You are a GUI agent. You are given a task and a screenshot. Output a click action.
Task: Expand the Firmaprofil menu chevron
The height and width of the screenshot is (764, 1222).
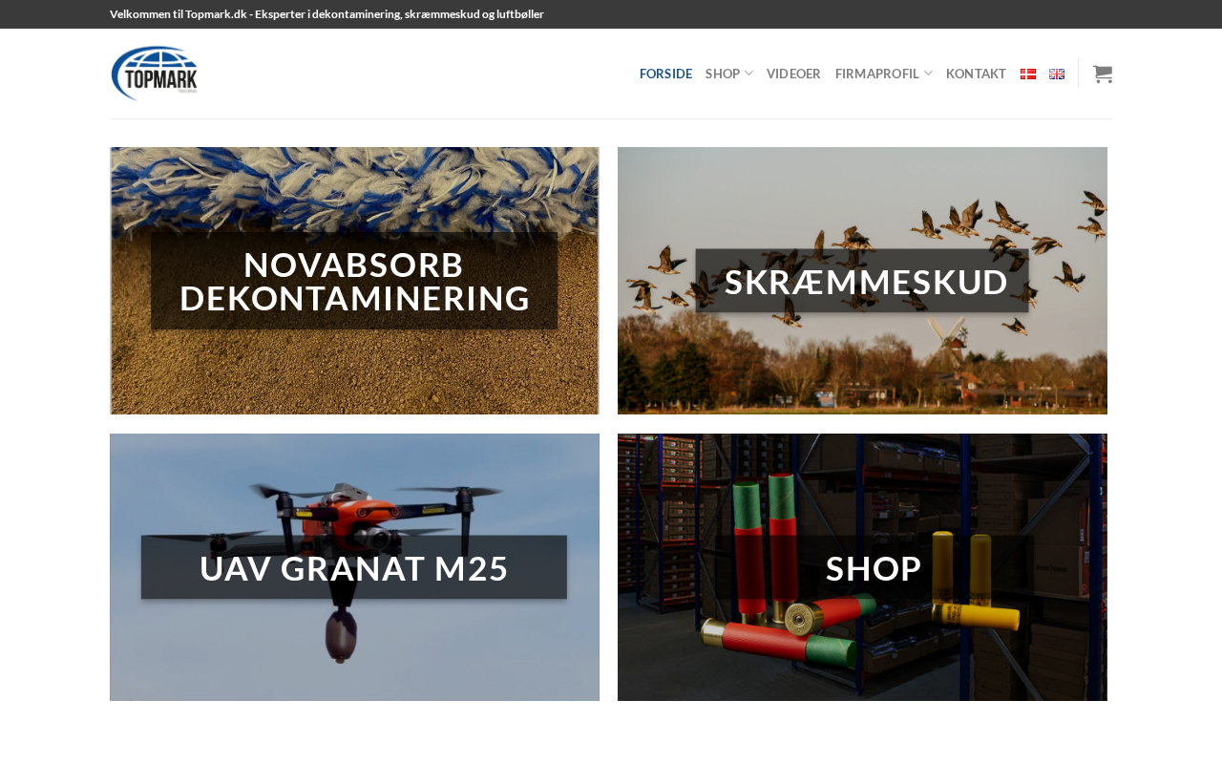928,74
